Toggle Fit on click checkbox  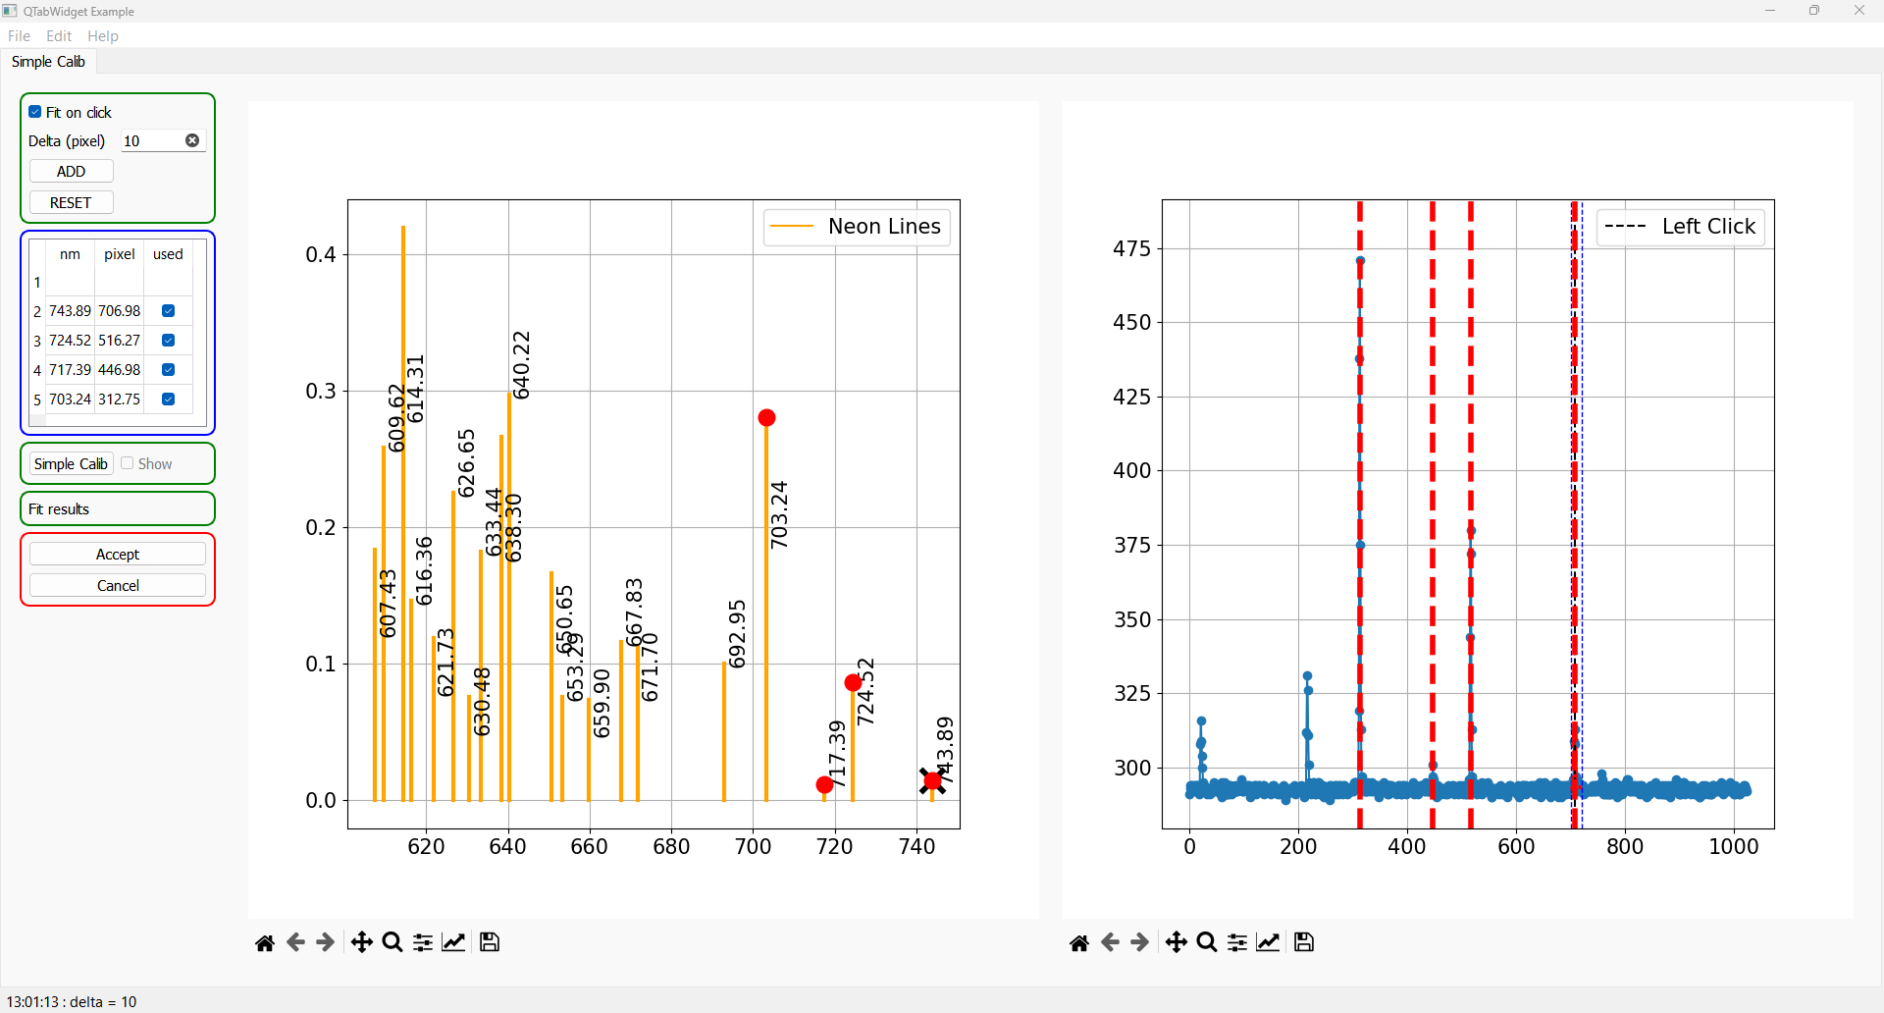coord(35,112)
